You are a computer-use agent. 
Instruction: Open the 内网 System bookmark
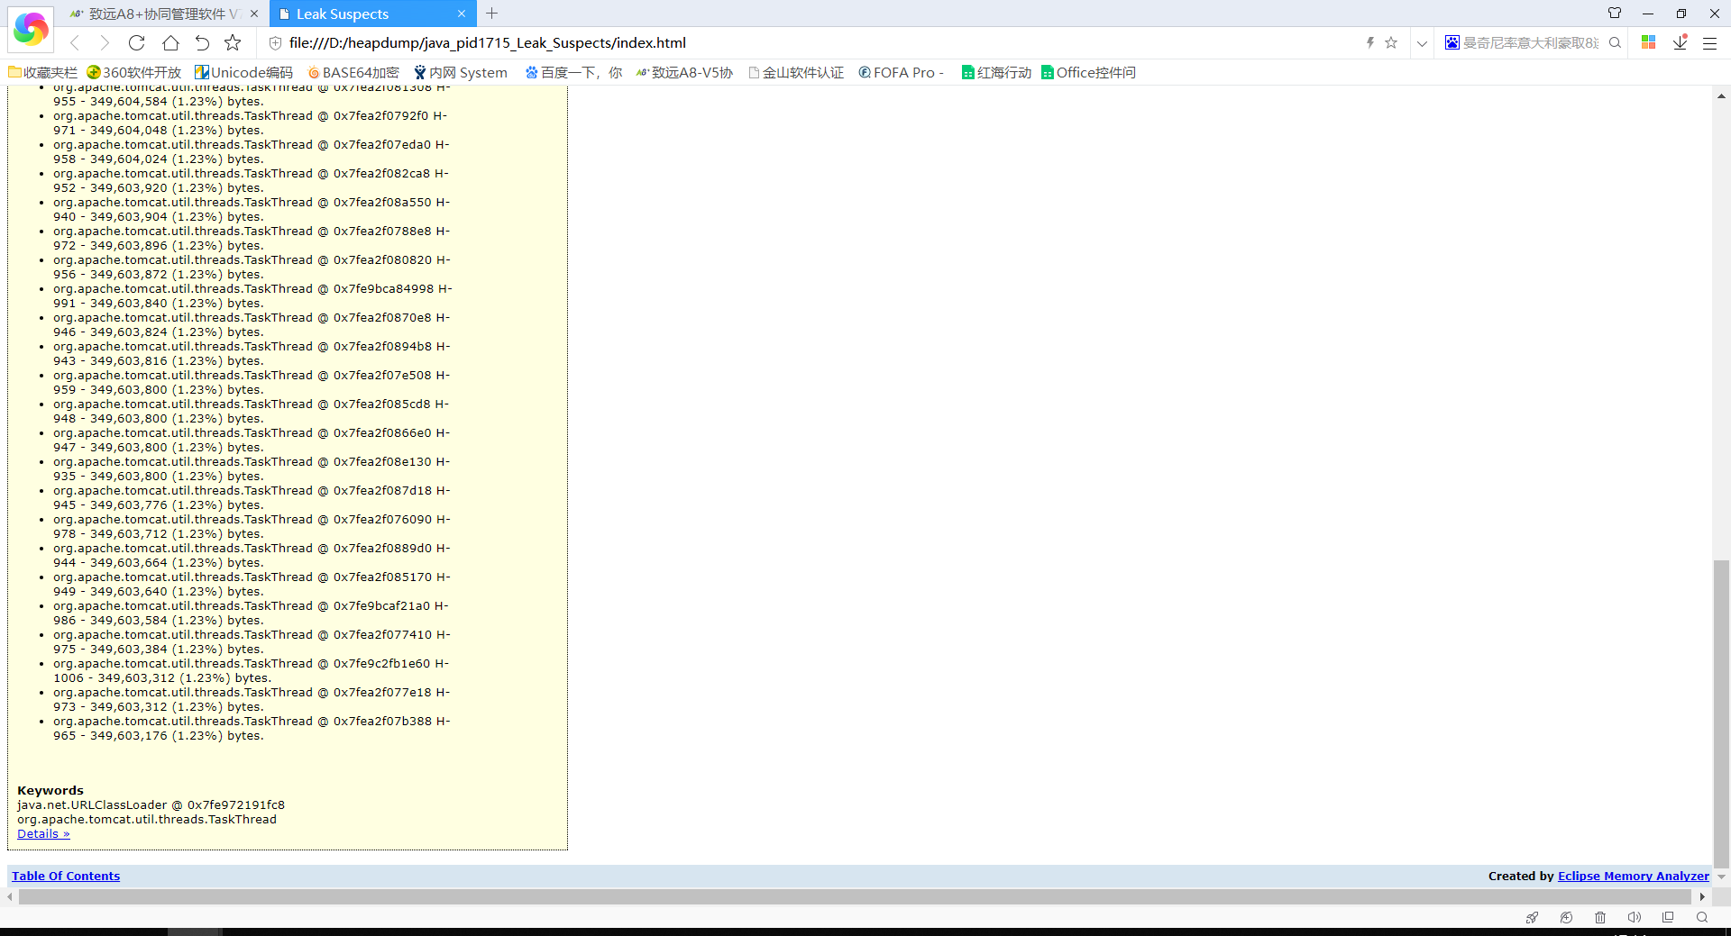click(460, 72)
